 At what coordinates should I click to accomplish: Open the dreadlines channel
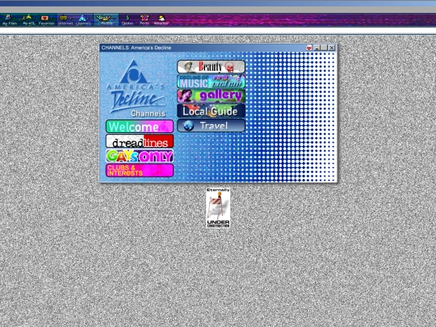tap(140, 141)
